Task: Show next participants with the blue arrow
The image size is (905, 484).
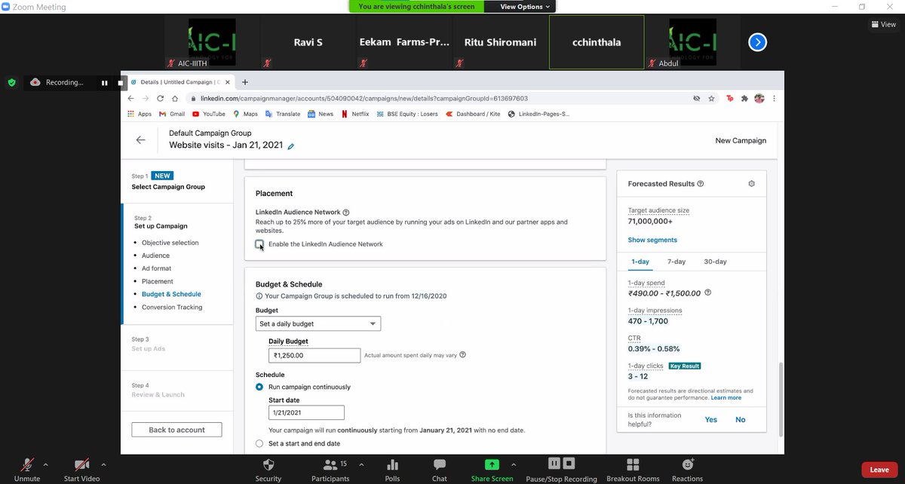Action: pyautogui.click(x=757, y=42)
